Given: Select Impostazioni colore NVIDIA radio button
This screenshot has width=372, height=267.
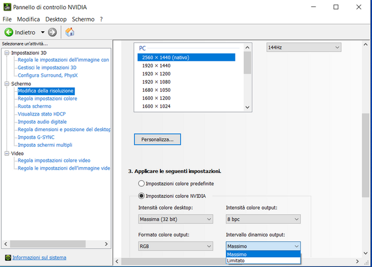Looking at the screenshot, I should click(x=141, y=196).
